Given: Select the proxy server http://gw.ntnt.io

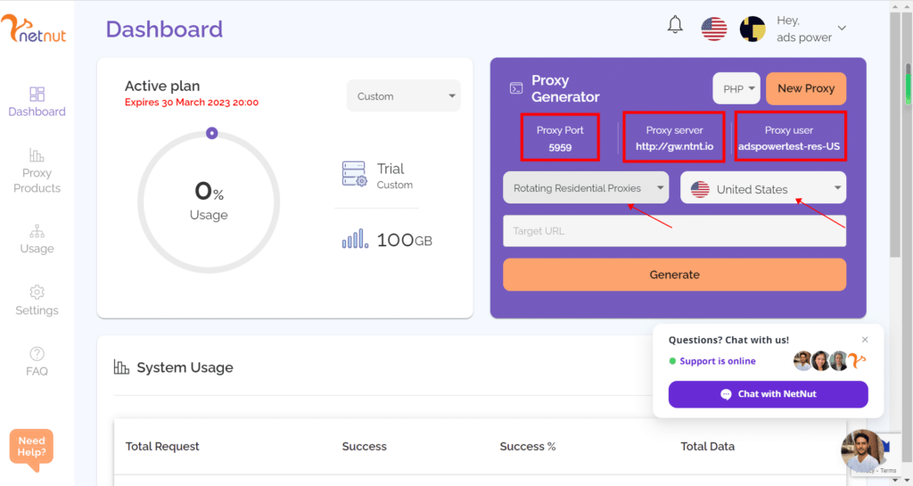Looking at the screenshot, I should 674,146.
